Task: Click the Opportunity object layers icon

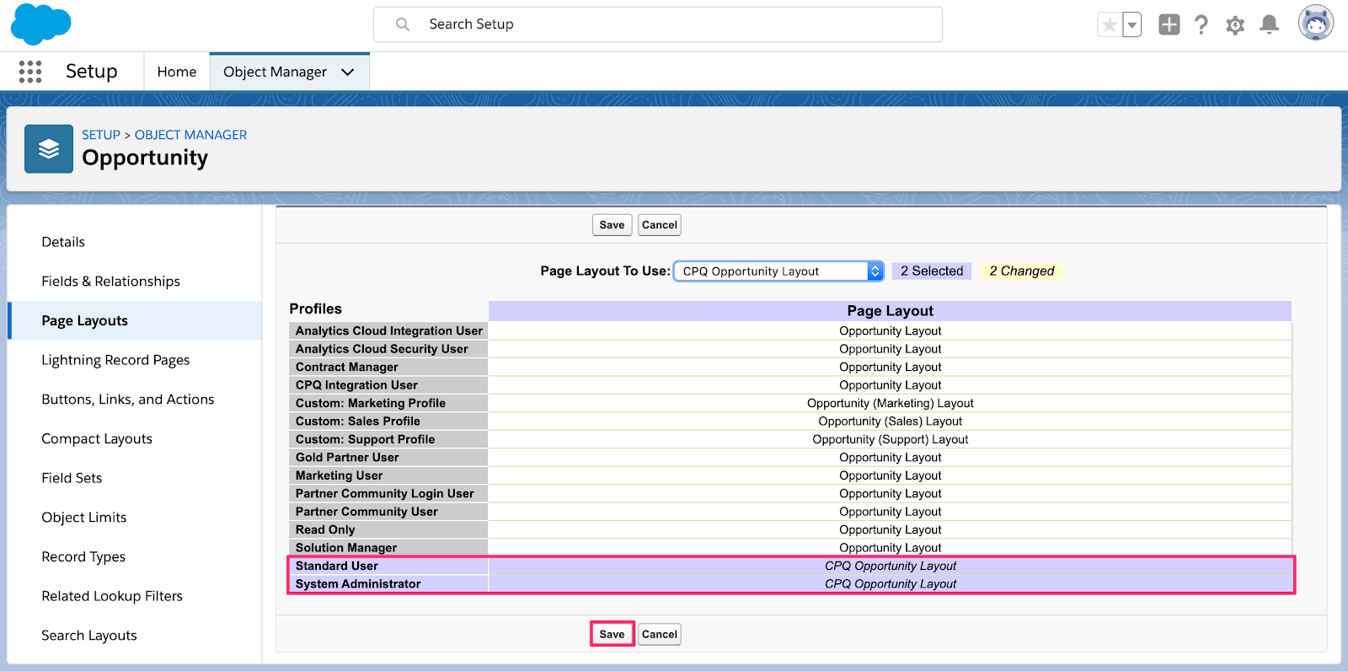Action: (x=49, y=149)
